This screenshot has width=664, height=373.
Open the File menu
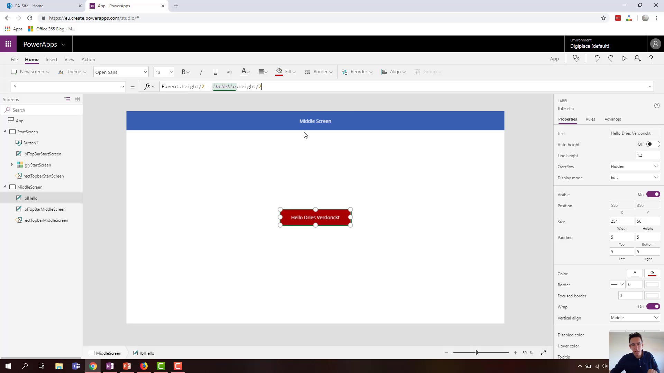(14, 59)
